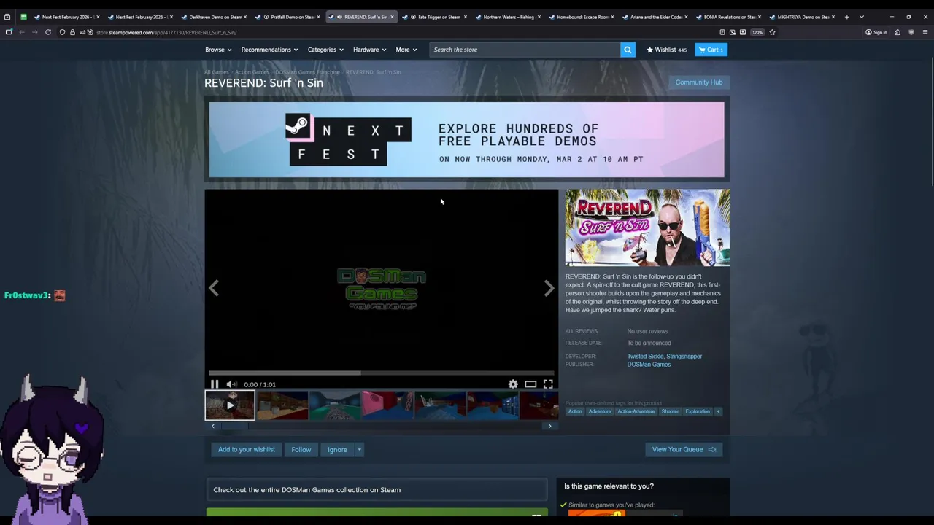Ignore this game
This screenshot has height=525, width=934.
[x=337, y=450]
